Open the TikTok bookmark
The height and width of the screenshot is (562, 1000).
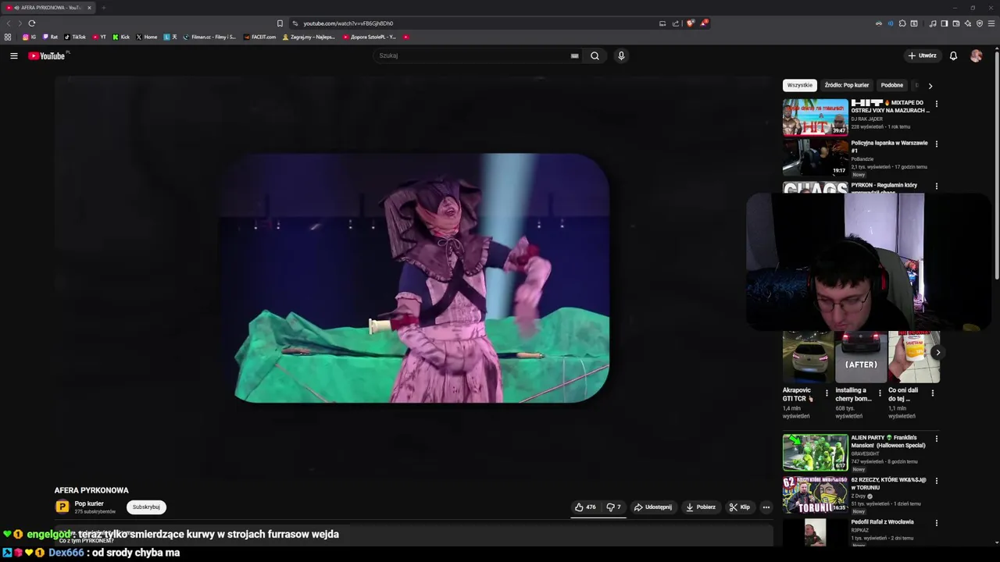[x=75, y=37]
